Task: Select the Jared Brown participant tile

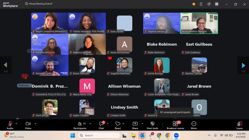Action: pos(199,86)
